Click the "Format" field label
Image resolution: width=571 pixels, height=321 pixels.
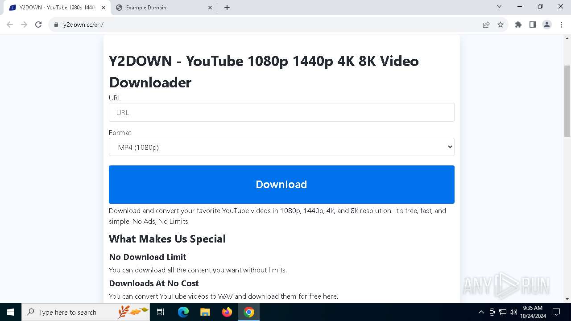(120, 132)
